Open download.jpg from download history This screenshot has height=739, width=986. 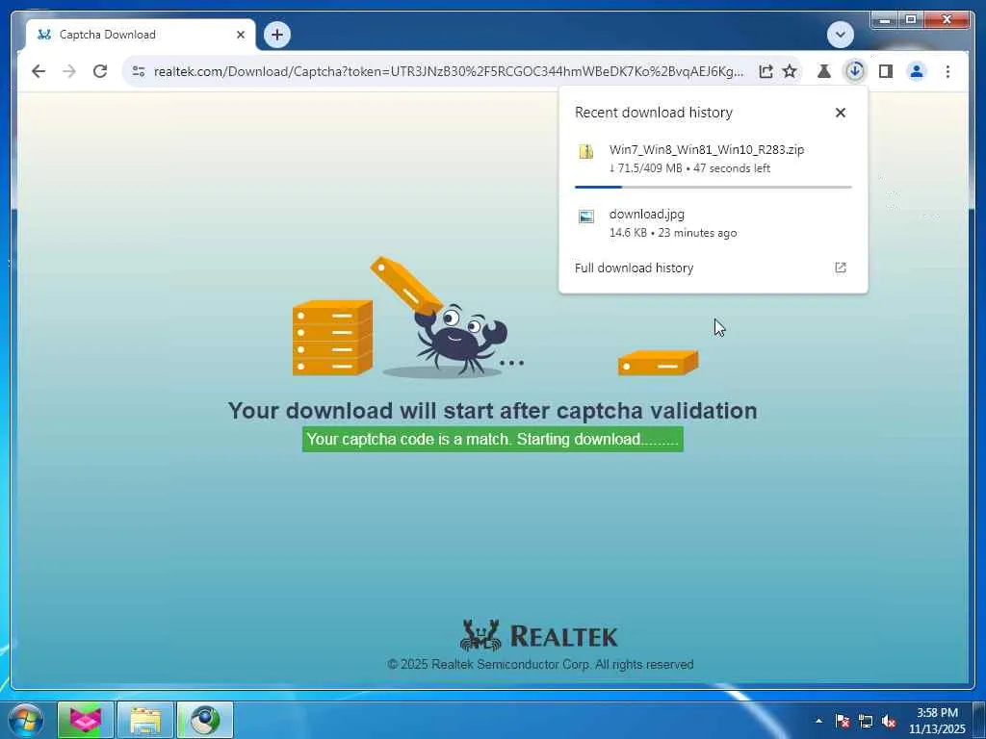(714, 222)
